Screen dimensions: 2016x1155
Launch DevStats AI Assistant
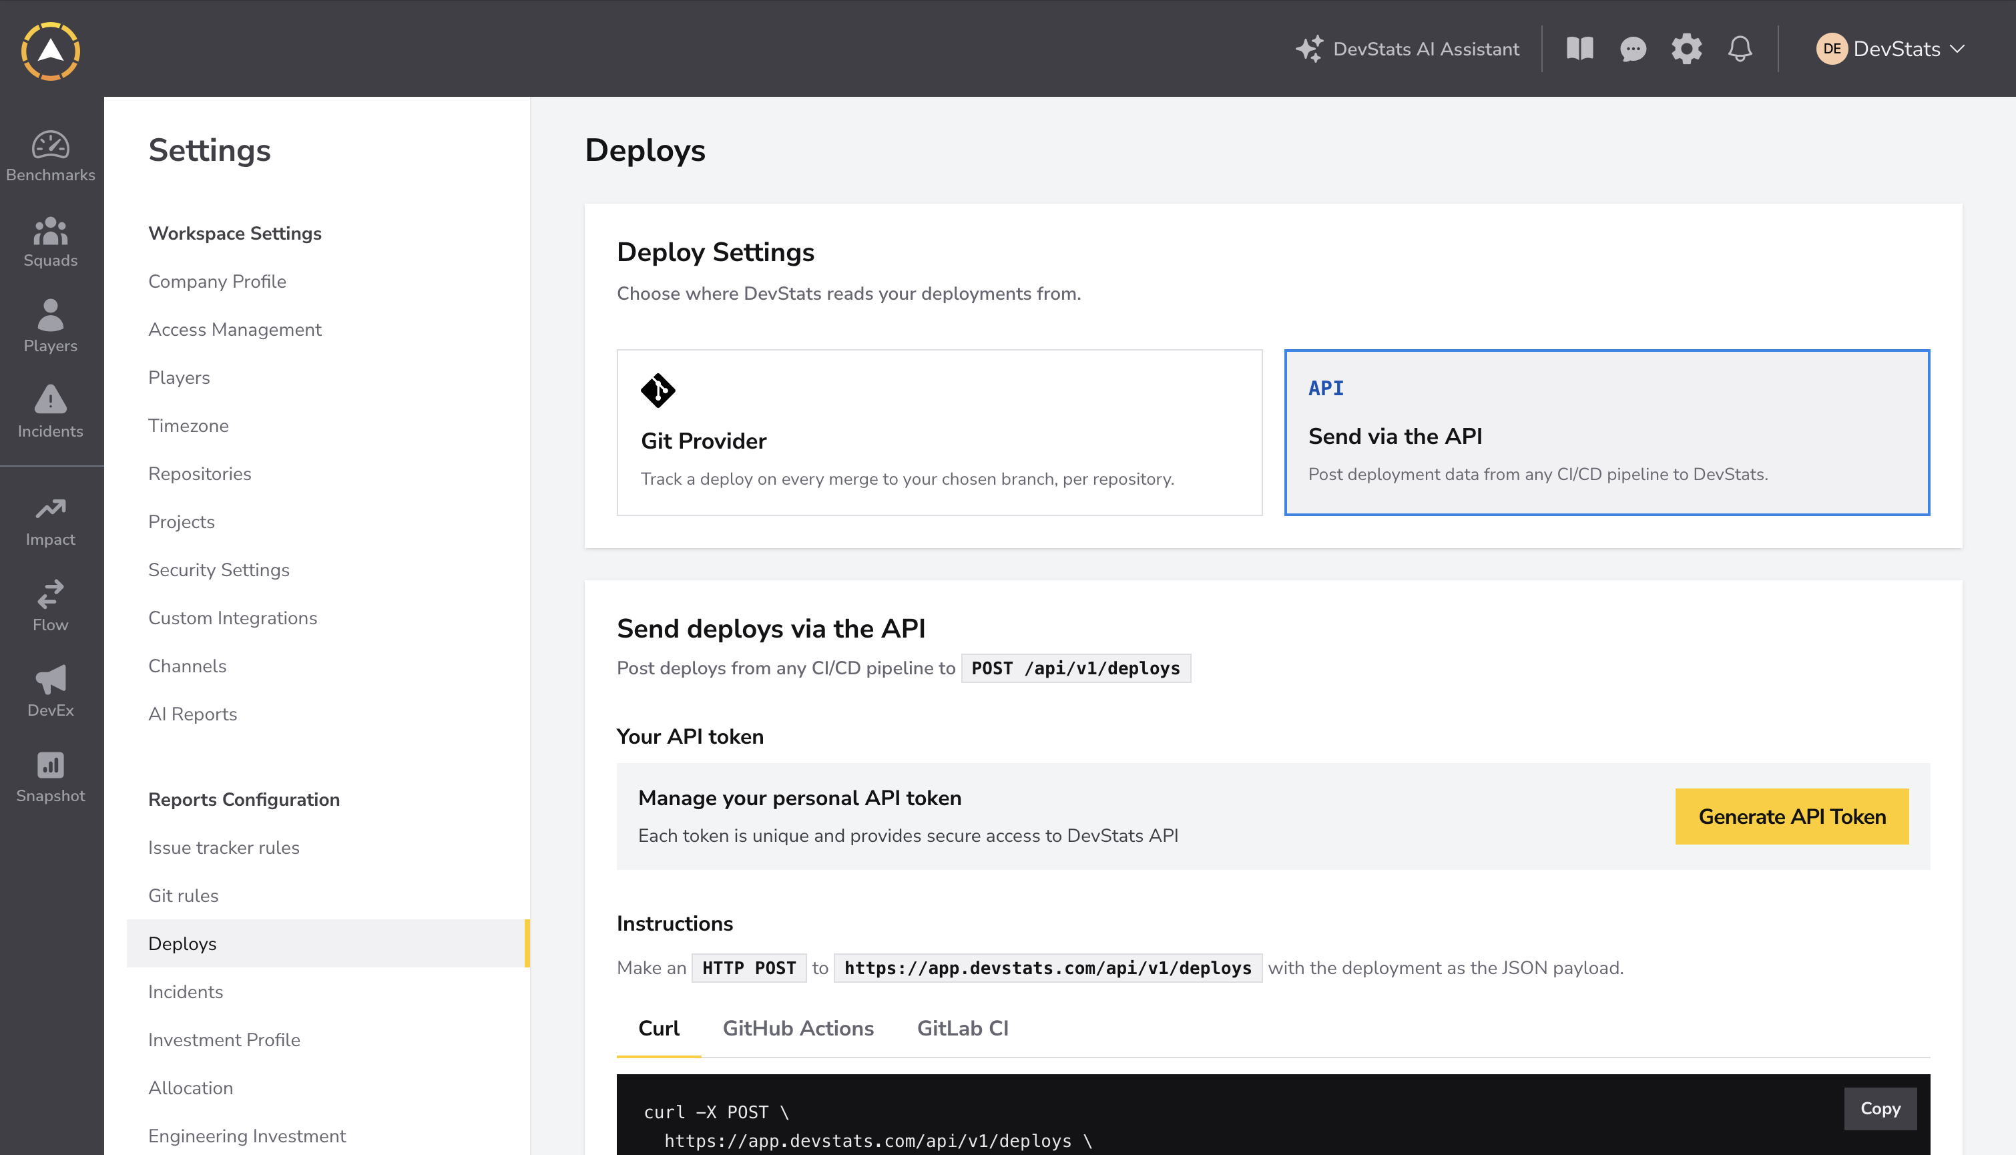coord(1408,49)
